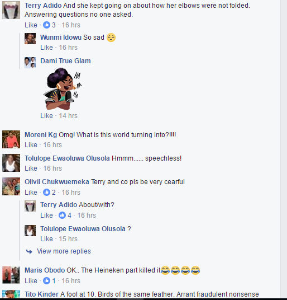Visit Maris Obodo's profile
287x300 pixels.
[45, 270]
